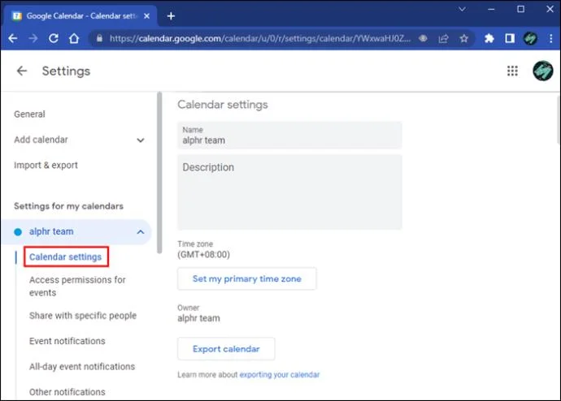
Task: Open Import & export settings
Action: (x=46, y=166)
